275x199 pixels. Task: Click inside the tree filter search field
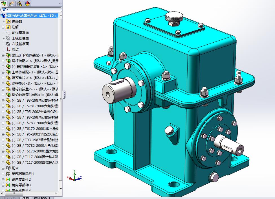[35, 10]
